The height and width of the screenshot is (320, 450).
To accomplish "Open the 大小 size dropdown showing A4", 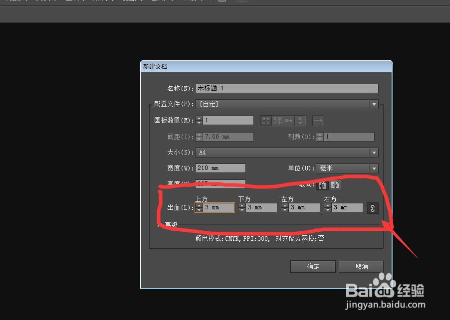I will point(374,152).
